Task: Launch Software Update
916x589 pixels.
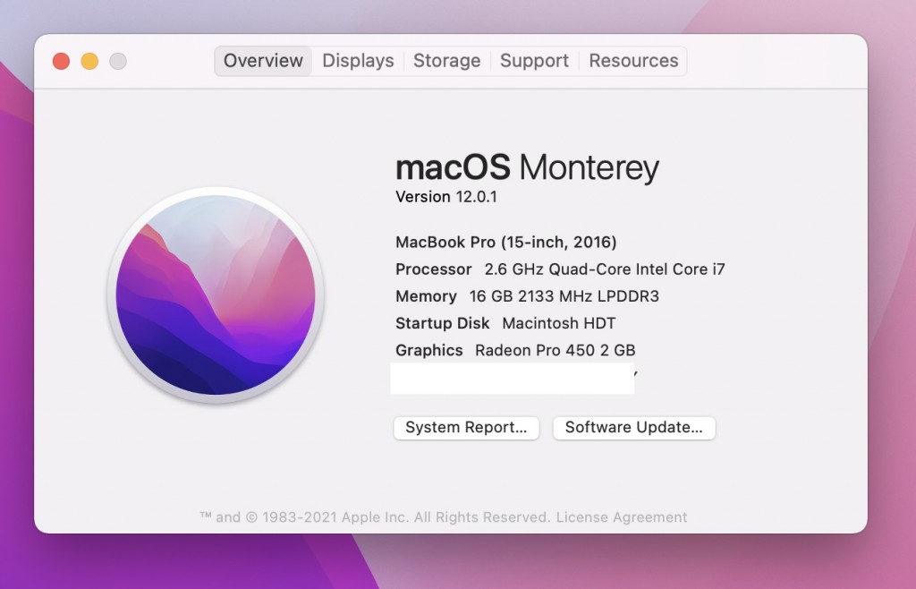Action: pos(634,428)
